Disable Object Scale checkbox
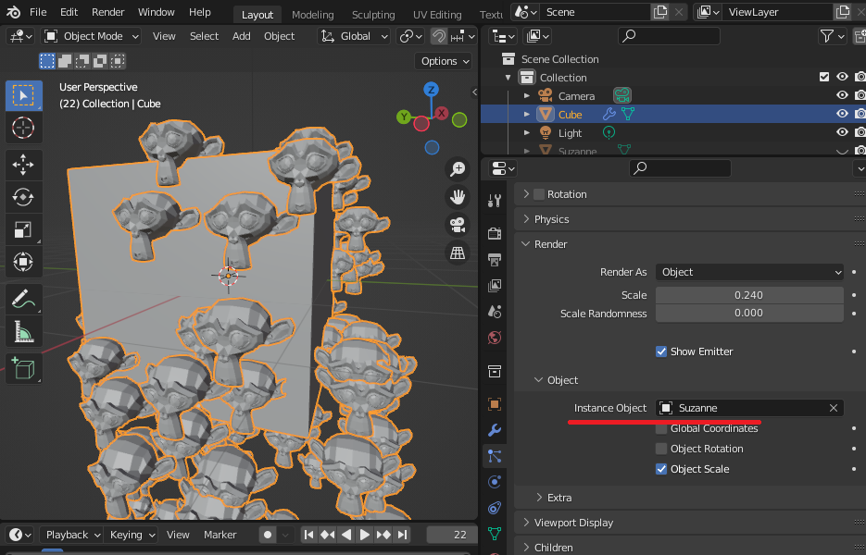866x555 pixels. click(661, 469)
